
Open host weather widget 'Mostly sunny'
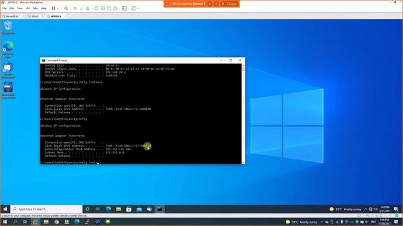(x=301, y=222)
